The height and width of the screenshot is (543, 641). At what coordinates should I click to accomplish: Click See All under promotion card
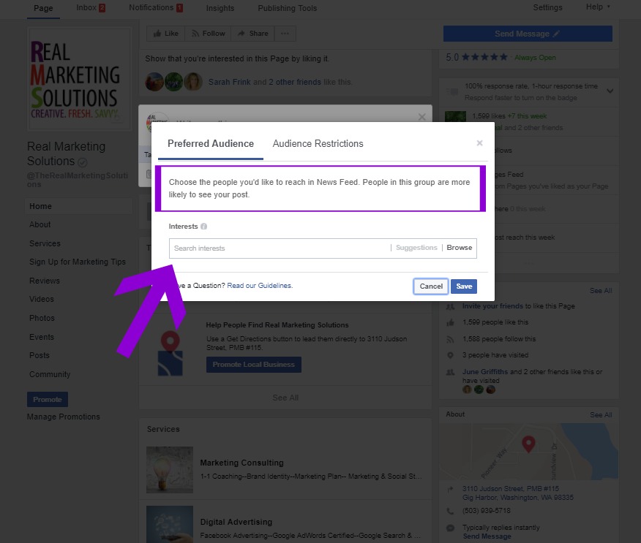tap(285, 398)
